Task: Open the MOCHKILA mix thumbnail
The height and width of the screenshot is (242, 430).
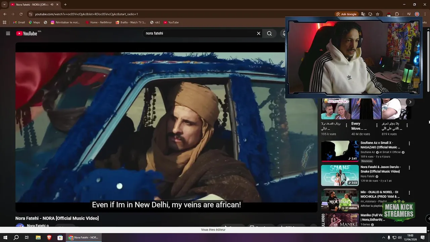Action: pos(340,200)
